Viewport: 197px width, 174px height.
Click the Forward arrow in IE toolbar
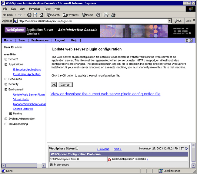[x=20, y=15]
